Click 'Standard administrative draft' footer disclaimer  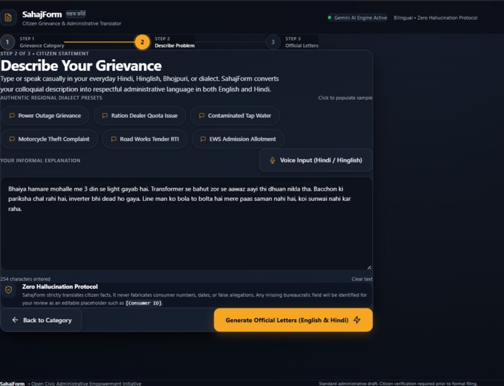click(x=398, y=383)
